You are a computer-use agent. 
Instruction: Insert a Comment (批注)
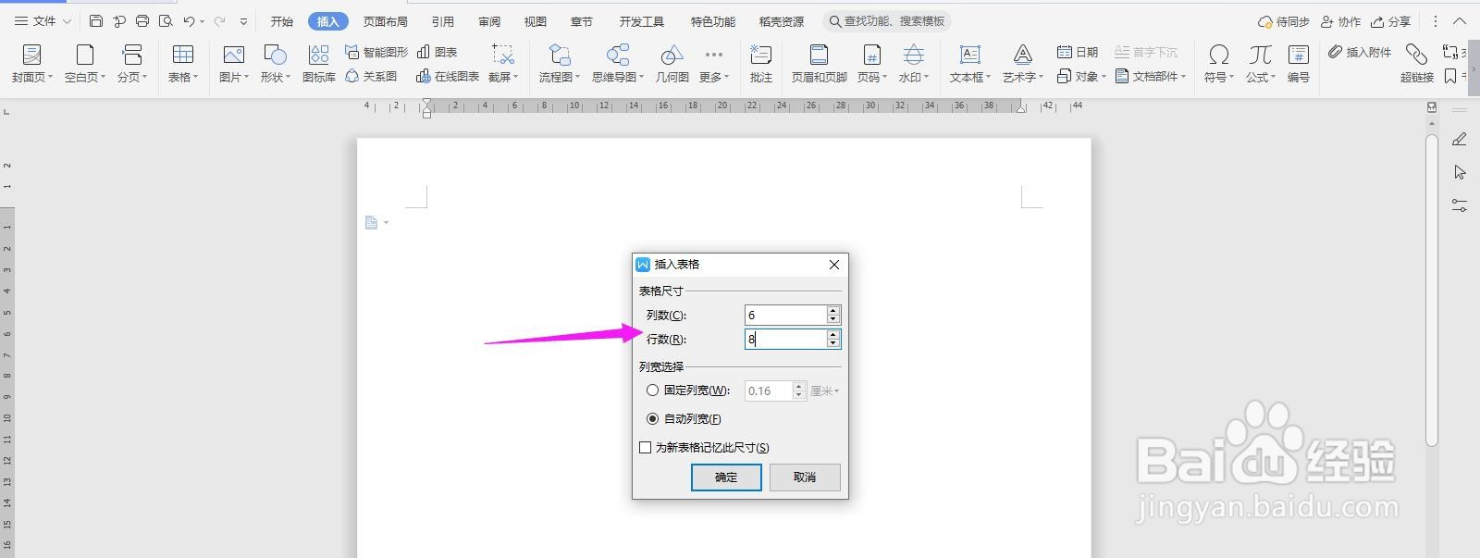click(x=761, y=63)
